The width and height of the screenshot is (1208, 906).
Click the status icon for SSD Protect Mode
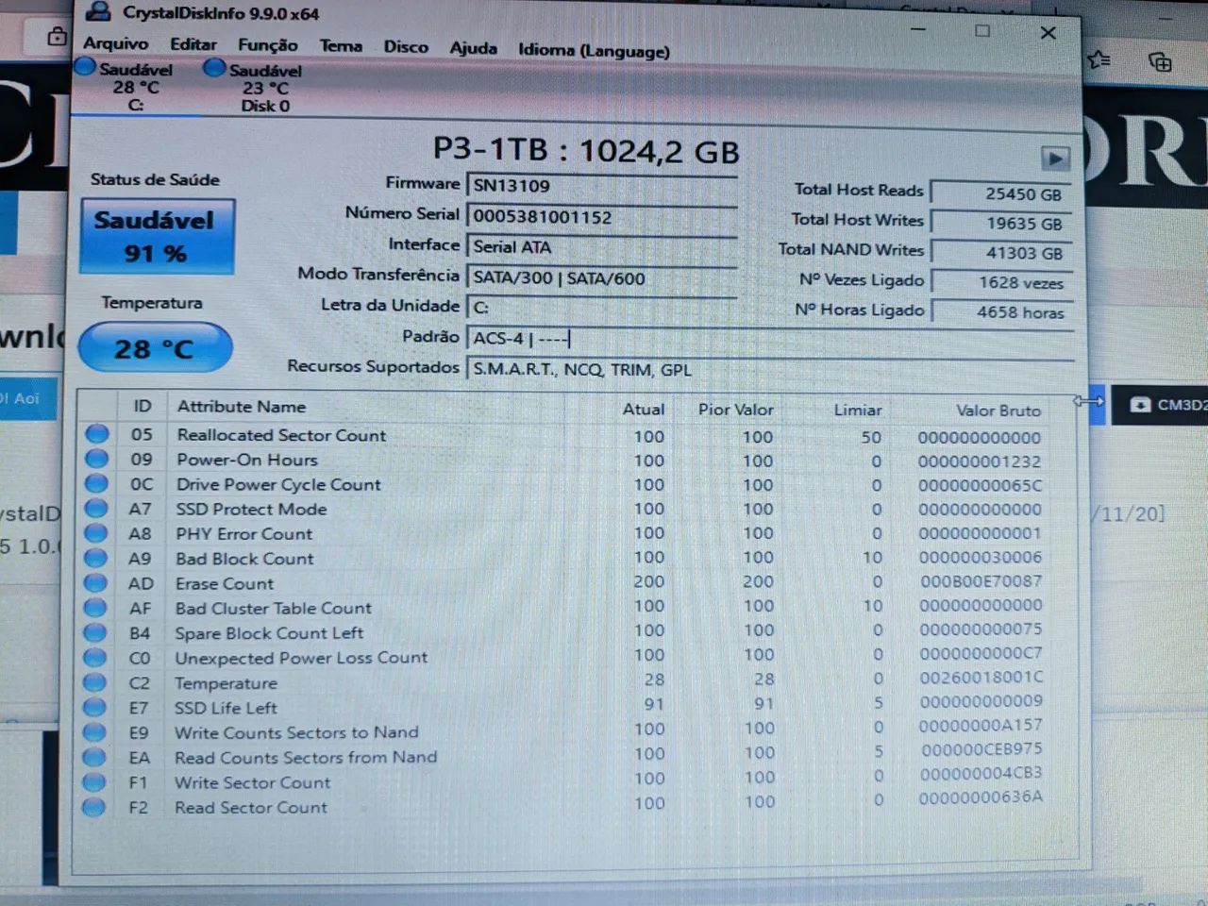[96, 508]
